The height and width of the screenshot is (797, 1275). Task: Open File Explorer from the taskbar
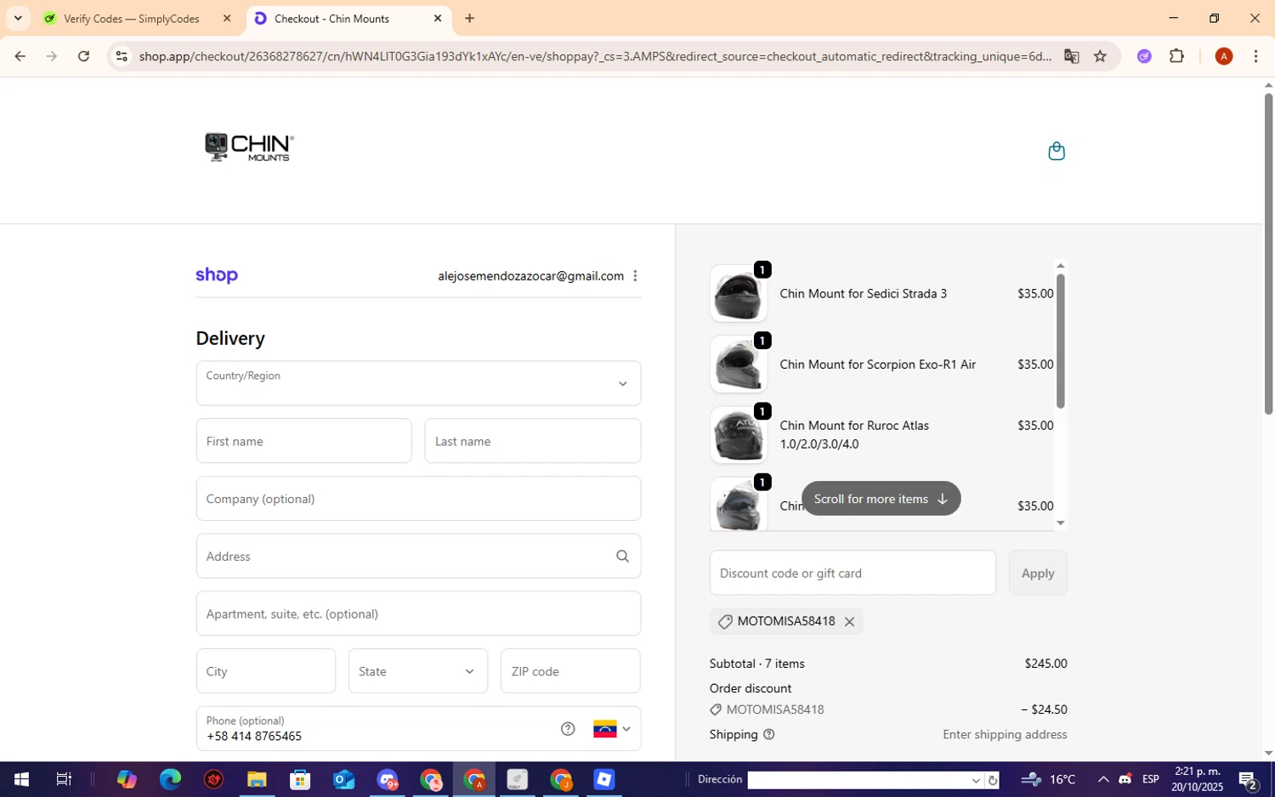coord(257,779)
